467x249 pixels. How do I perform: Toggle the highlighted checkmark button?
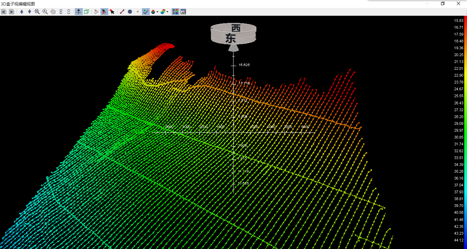pos(146,12)
